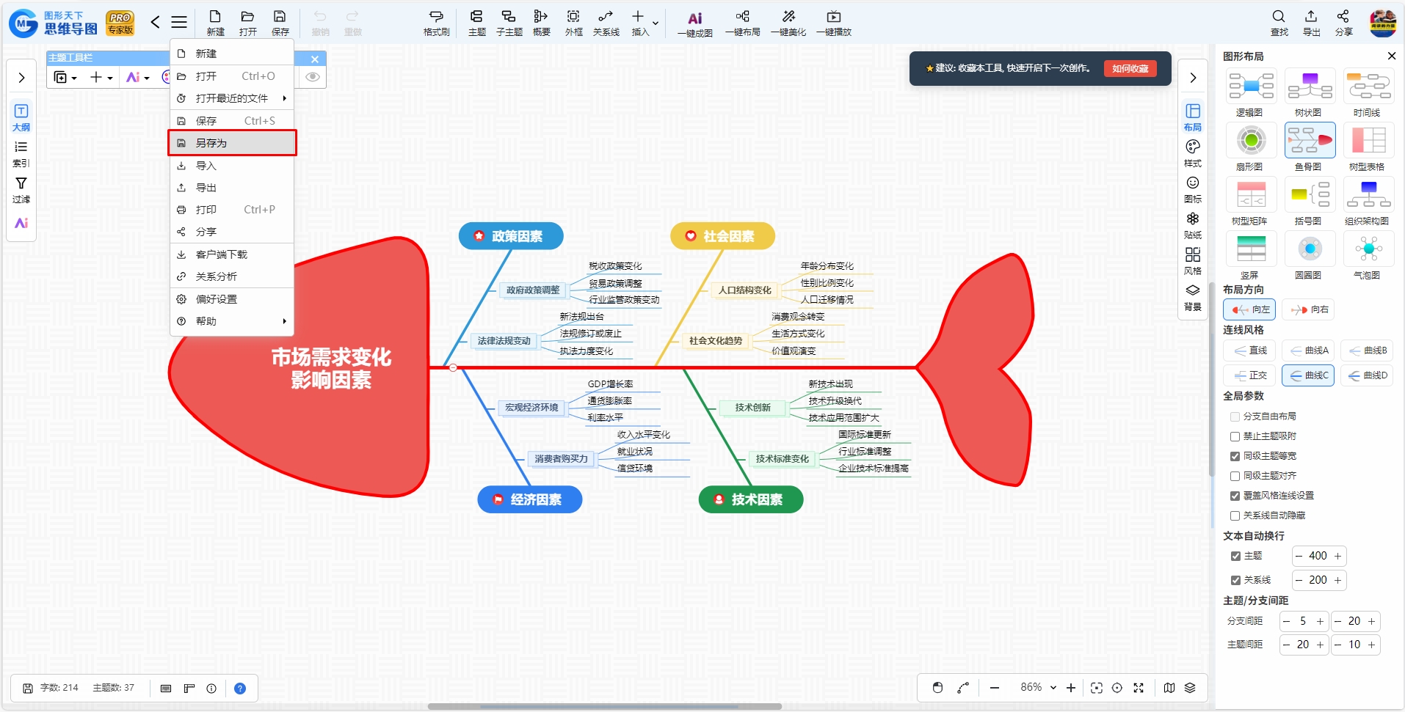The width and height of the screenshot is (1405, 712).
Task: Open the zoom percentage dropdown
Action: click(1053, 687)
